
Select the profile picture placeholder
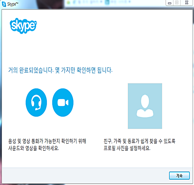[145, 106]
